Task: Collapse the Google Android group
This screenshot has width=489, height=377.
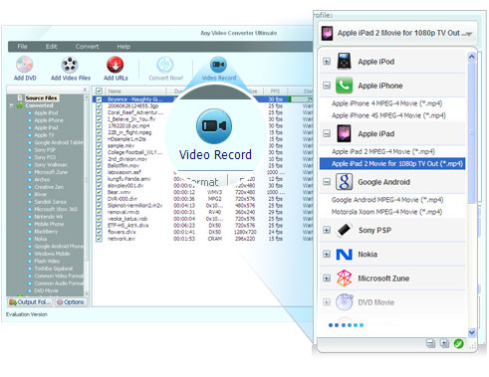Action: tap(327, 182)
